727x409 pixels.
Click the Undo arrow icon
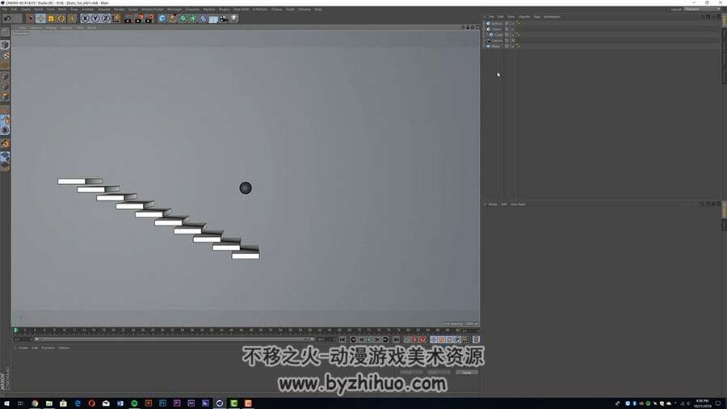coord(8,19)
